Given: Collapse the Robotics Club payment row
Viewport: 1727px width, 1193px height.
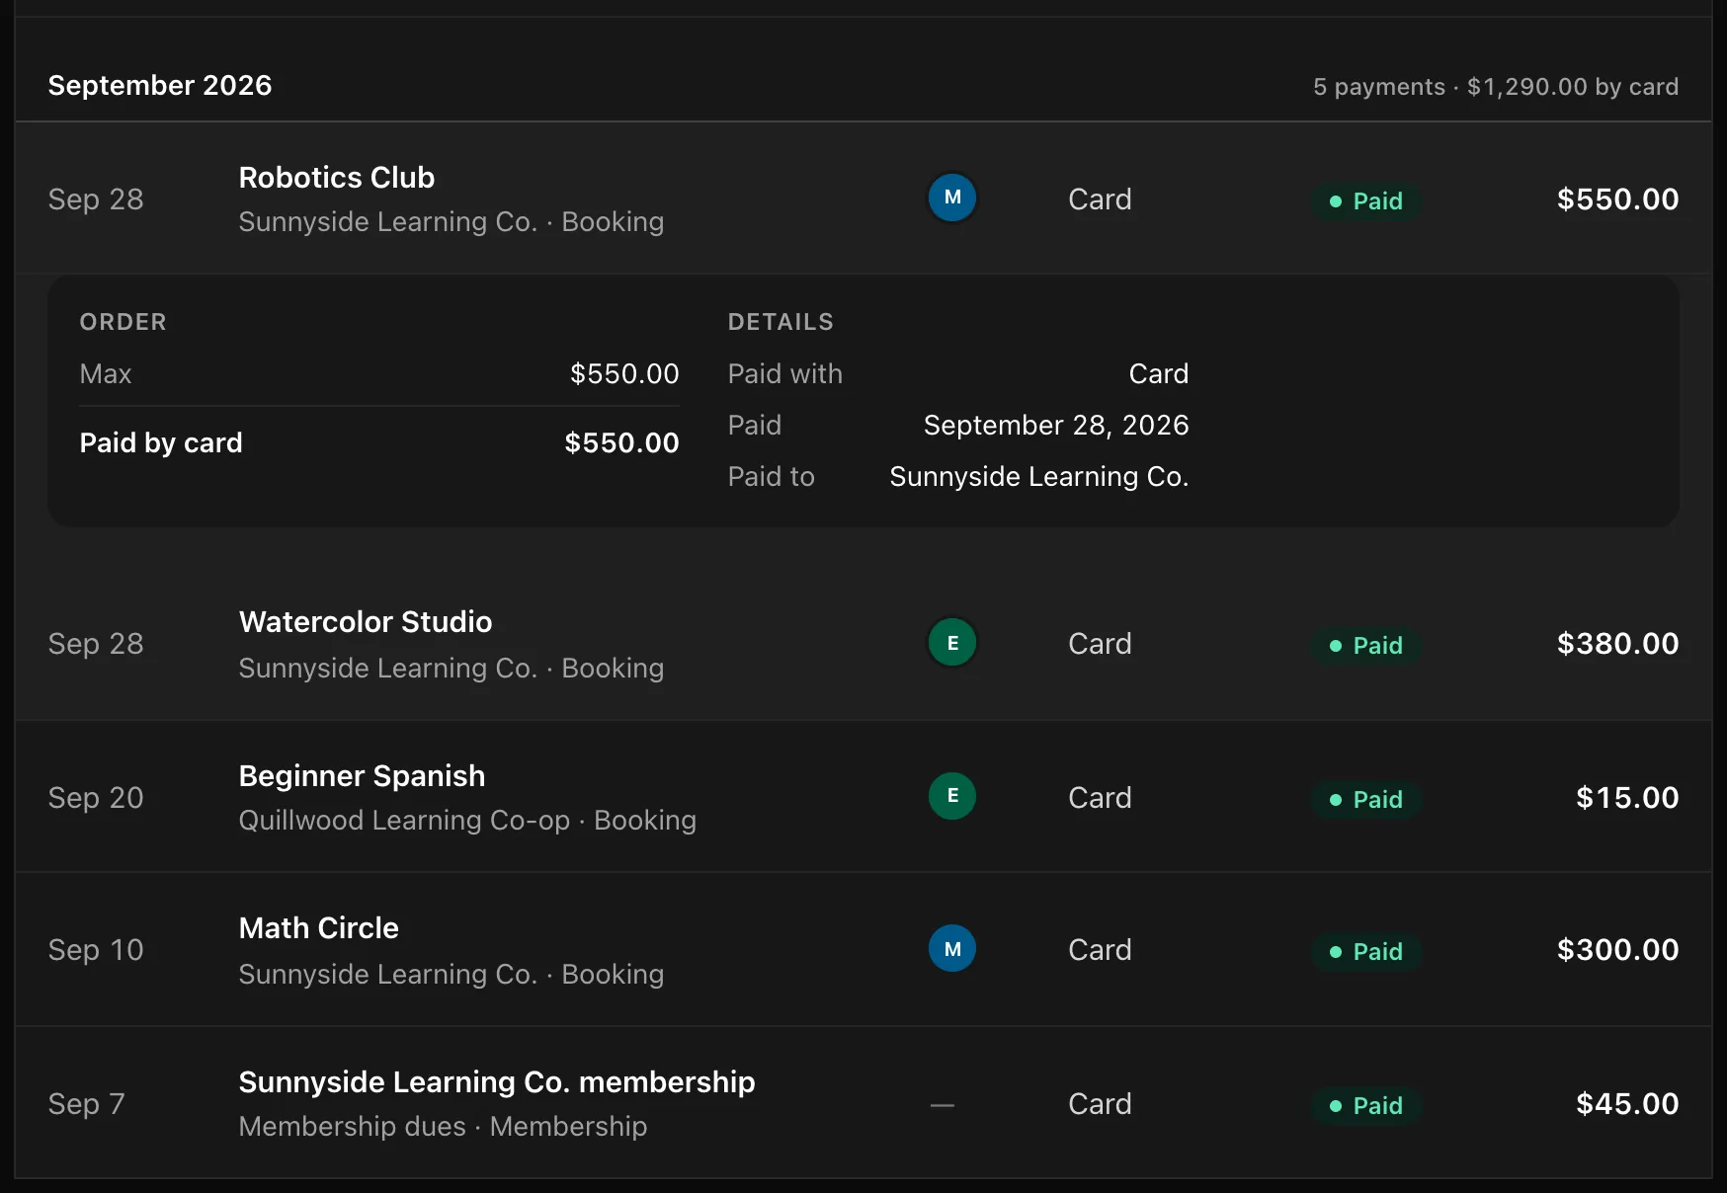Looking at the screenshot, I should [863, 199].
